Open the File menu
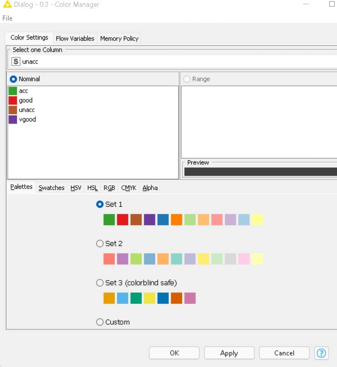Image resolution: width=337 pixels, height=367 pixels. point(7,18)
